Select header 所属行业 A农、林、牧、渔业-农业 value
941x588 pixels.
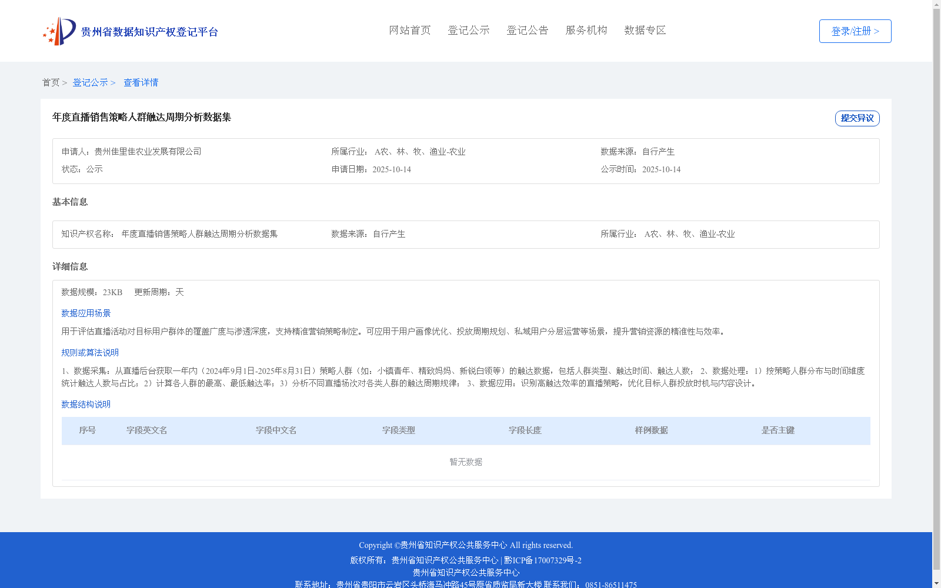pos(420,152)
